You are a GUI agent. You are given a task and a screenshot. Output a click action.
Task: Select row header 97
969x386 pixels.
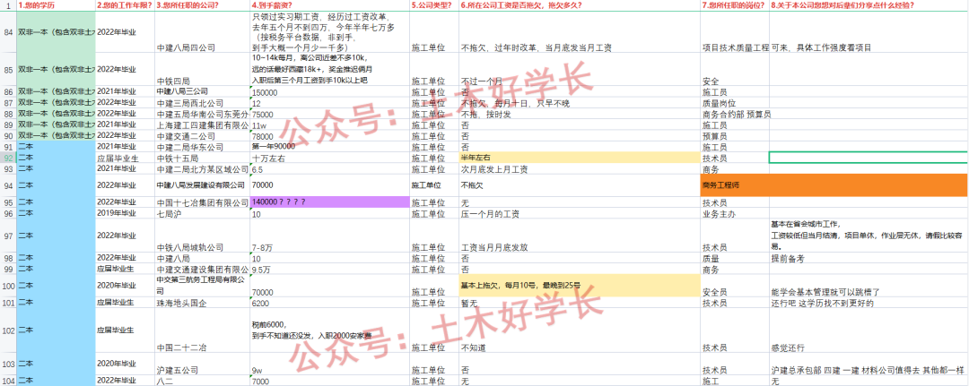coord(8,236)
